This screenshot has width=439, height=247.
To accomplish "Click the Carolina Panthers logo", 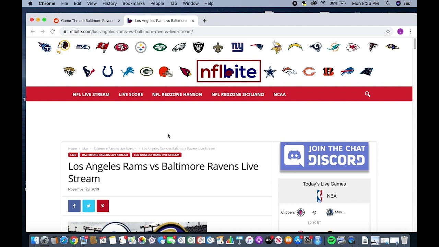I will (366, 72).
